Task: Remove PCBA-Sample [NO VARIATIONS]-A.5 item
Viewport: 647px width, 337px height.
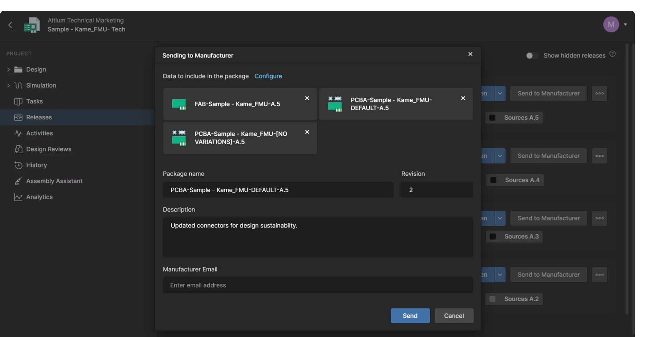Action: [x=307, y=132]
